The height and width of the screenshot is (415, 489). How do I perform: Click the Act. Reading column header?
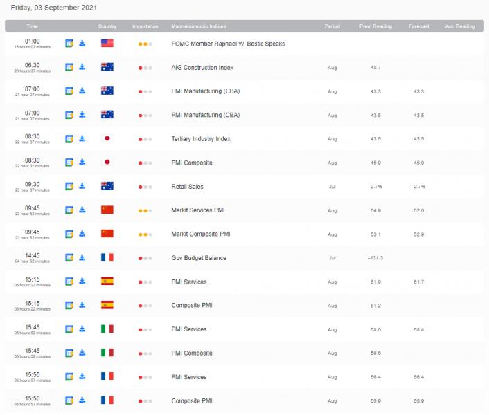pos(460,26)
